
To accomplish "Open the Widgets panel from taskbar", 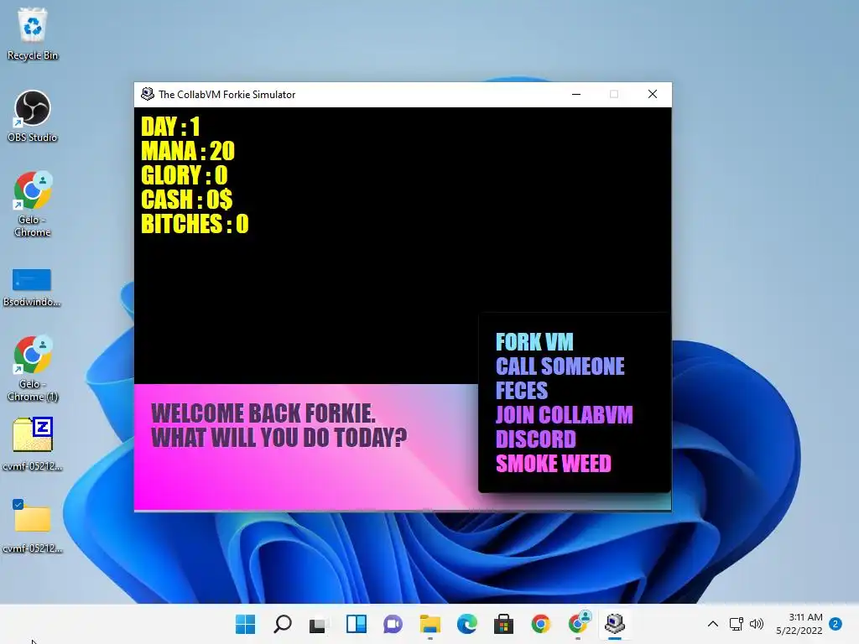I will pyautogui.click(x=356, y=624).
